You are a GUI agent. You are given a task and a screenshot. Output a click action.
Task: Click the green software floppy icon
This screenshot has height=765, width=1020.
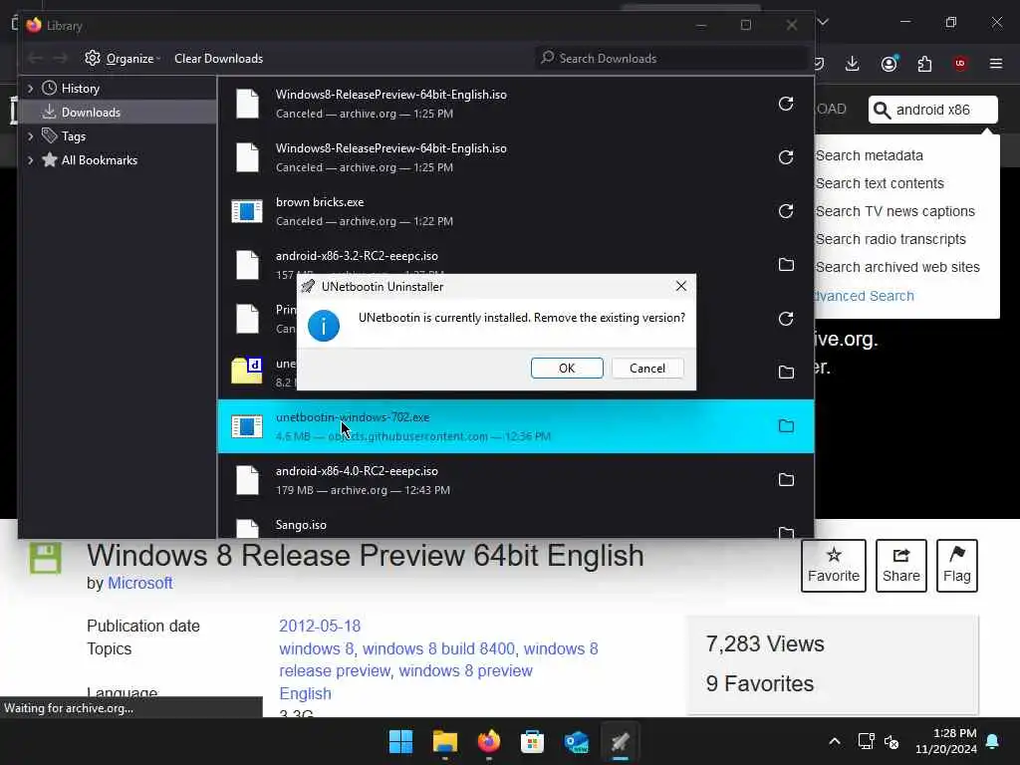pyautogui.click(x=46, y=558)
